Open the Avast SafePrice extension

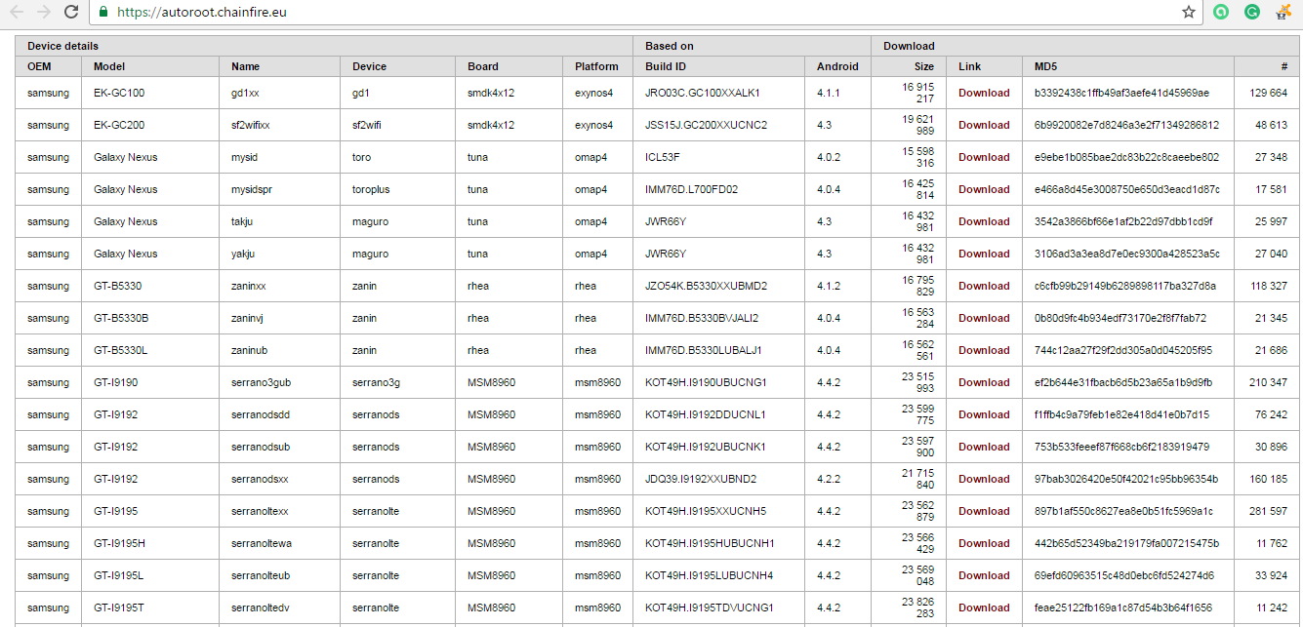point(1281,13)
